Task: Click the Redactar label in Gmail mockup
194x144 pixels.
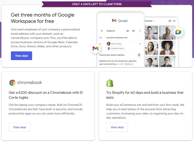Action: point(111,31)
